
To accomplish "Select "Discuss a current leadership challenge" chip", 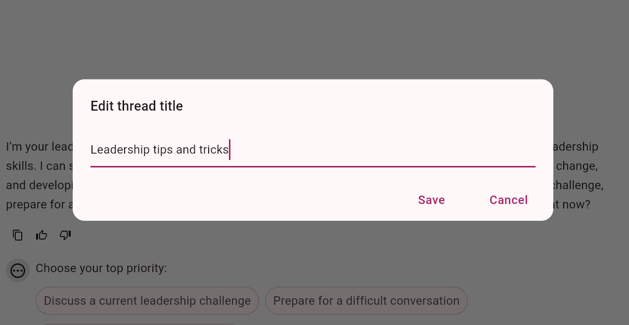I will pos(147,301).
